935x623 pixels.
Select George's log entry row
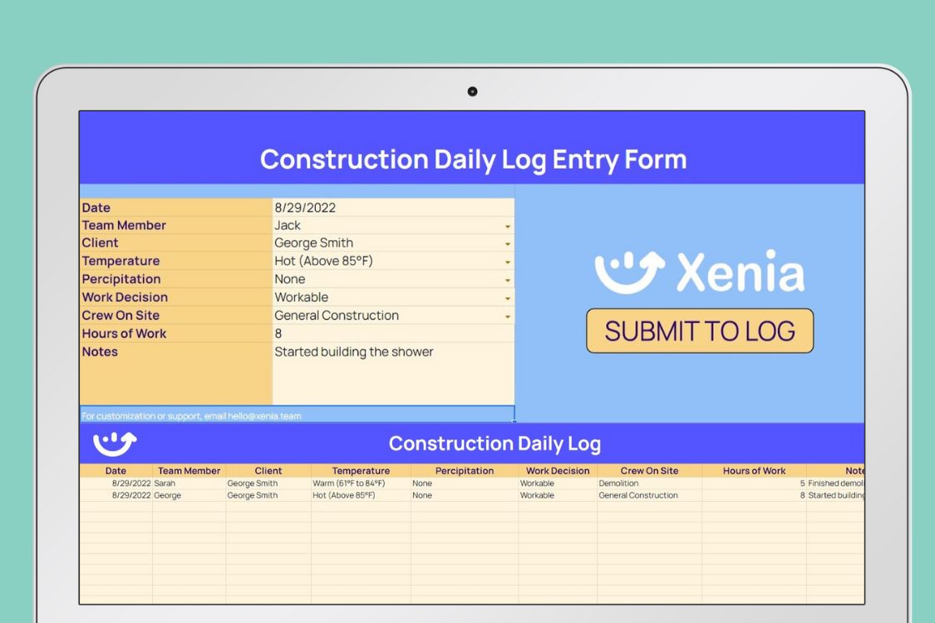click(x=332, y=495)
